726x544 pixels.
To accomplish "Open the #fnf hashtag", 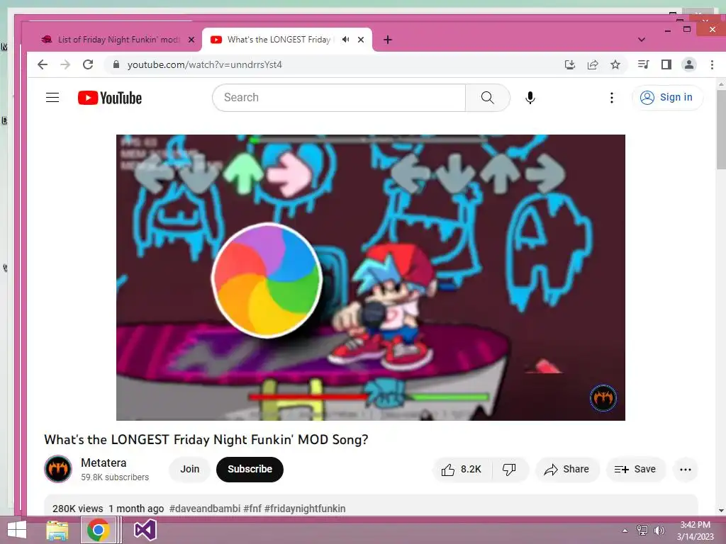I will coord(252,509).
